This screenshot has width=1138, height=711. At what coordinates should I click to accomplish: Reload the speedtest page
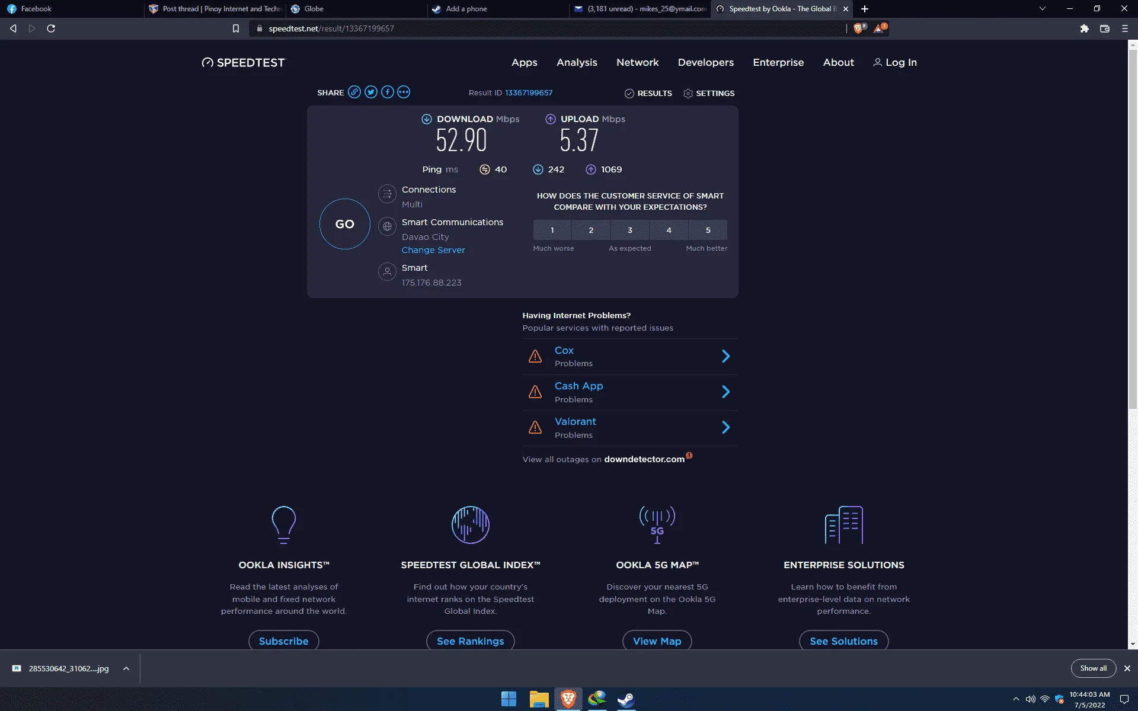pos(51,28)
